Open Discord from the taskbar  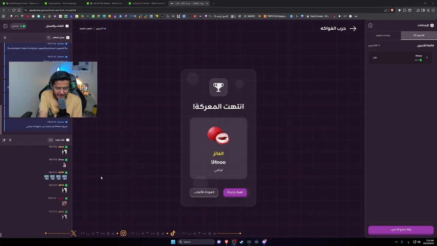[x=264, y=242]
